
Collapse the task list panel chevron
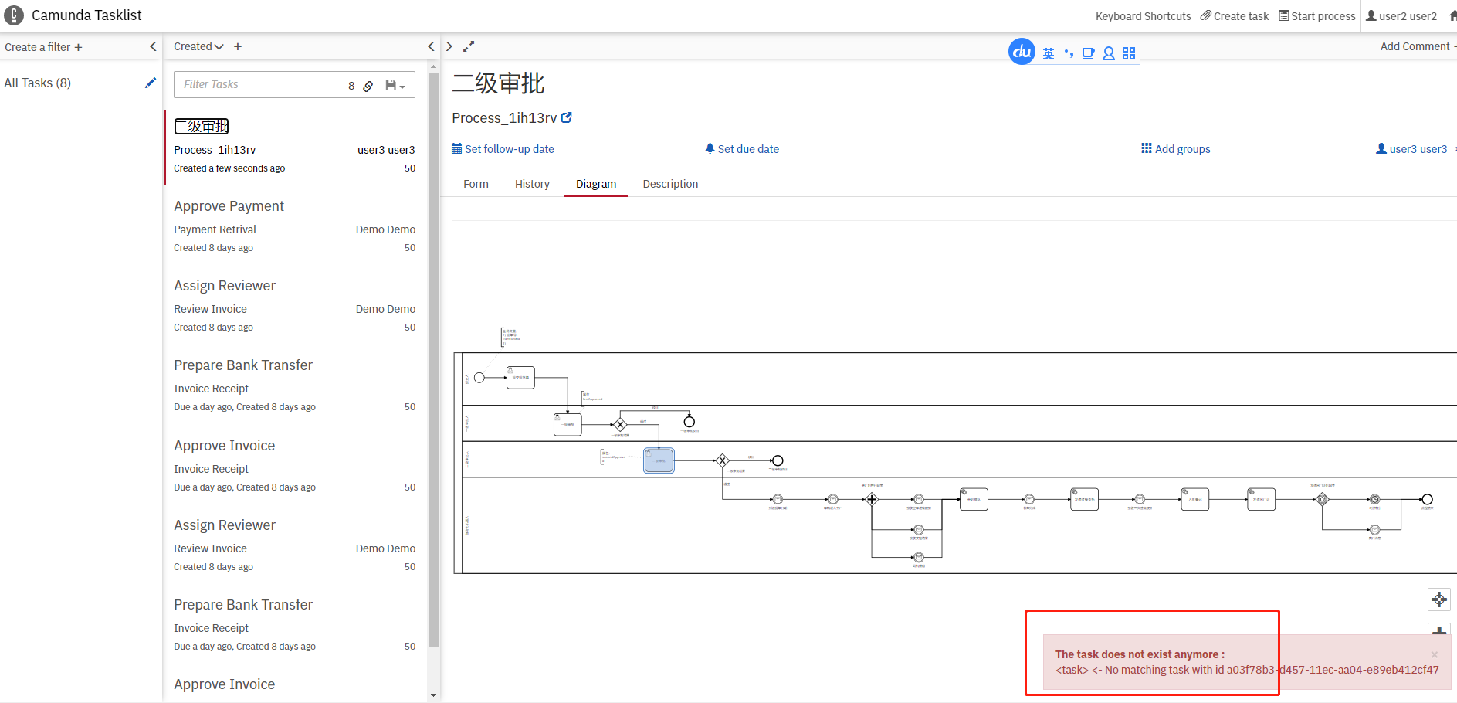pyautogui.click(x=431, y=46)
